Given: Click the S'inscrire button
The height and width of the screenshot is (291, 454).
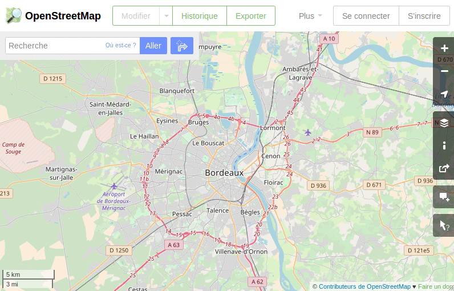Looking at the screenshot, I should point(424,16).
